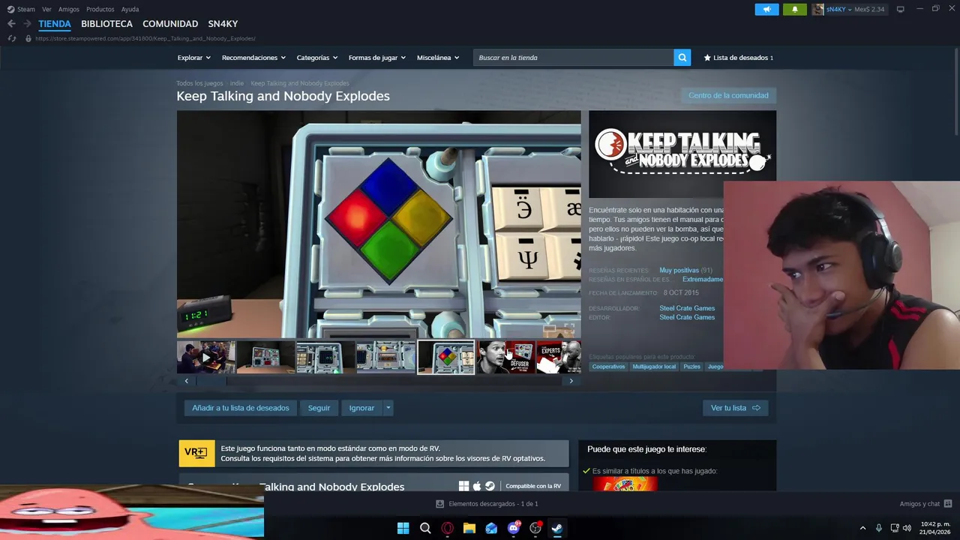Image resolution: width=960 pixels, height=540 pixels.
Task: Open the tray volume icon
Action: point(907,528)
